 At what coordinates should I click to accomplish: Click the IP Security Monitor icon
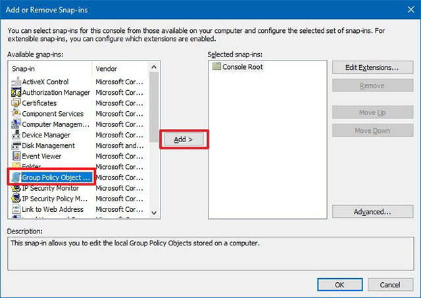coord(16,188)
